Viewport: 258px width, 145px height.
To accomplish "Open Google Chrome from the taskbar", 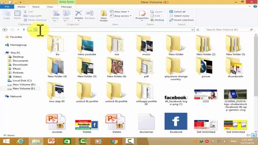I will pyautogui.click(x=114, y=141).
